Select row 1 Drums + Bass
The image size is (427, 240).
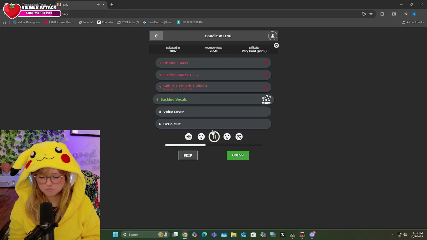(213, 63)
